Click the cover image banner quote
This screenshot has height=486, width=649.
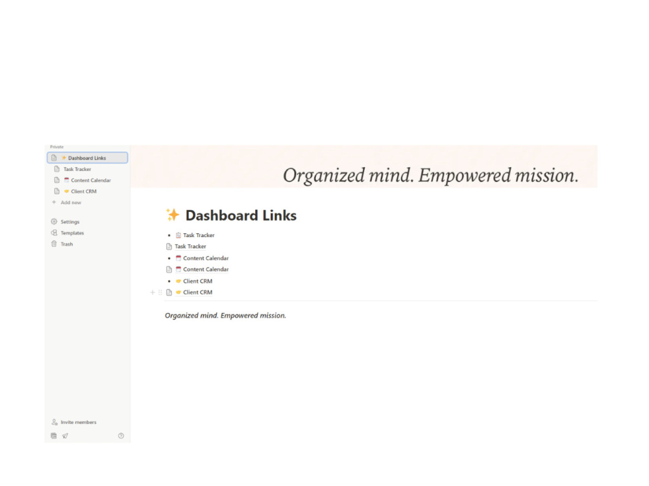point(430,175)
